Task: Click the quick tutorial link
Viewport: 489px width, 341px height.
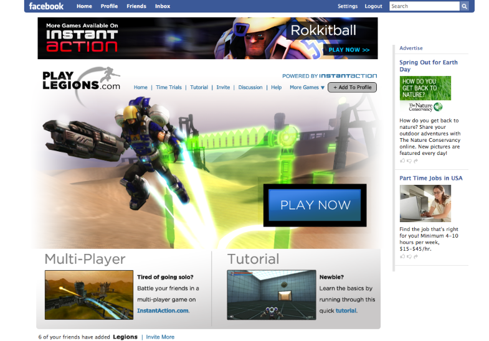Action: (346, 311)
